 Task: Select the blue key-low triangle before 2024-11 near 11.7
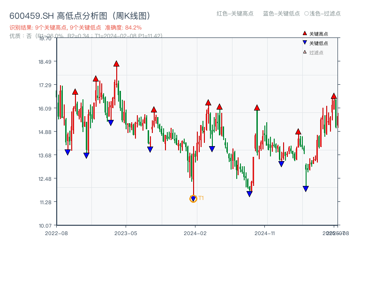[x=249, y=194]
